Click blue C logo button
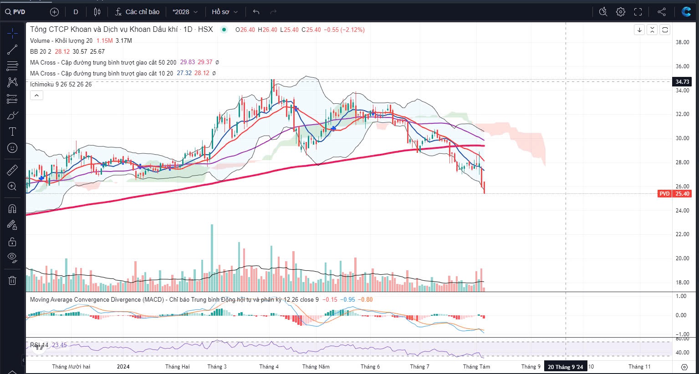699x374 pixels. point(686,12)
